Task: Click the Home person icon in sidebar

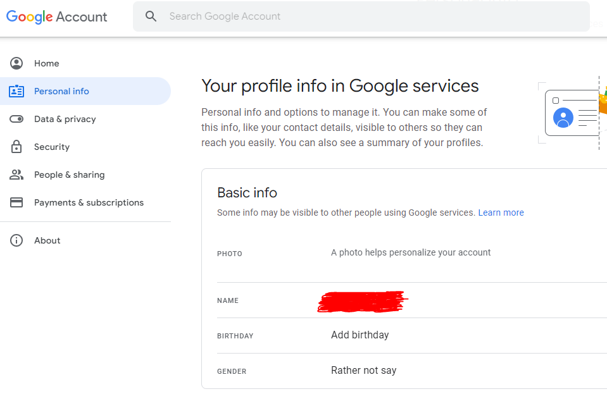Action: 16,63
